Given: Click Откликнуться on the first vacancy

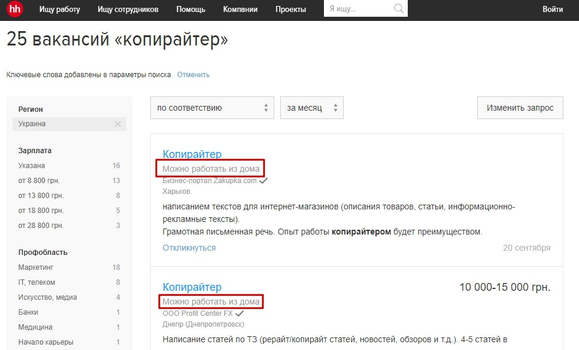Looking at the screenshot, I should [x=189, y=248].
